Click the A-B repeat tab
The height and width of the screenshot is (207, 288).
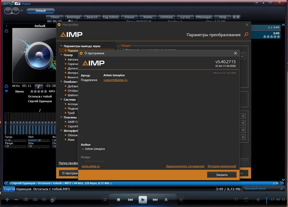tap(236, 17)
